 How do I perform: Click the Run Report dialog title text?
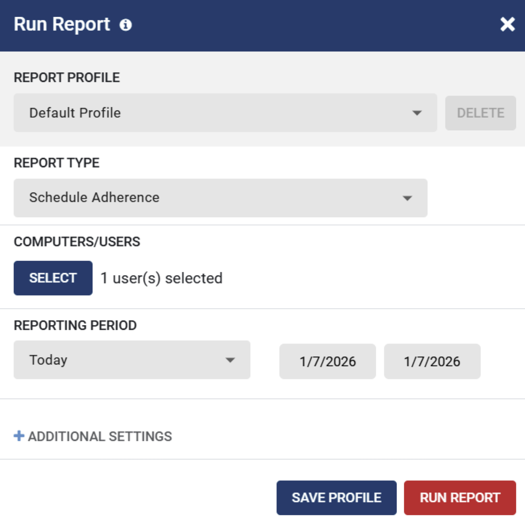[x=62, y=25]
